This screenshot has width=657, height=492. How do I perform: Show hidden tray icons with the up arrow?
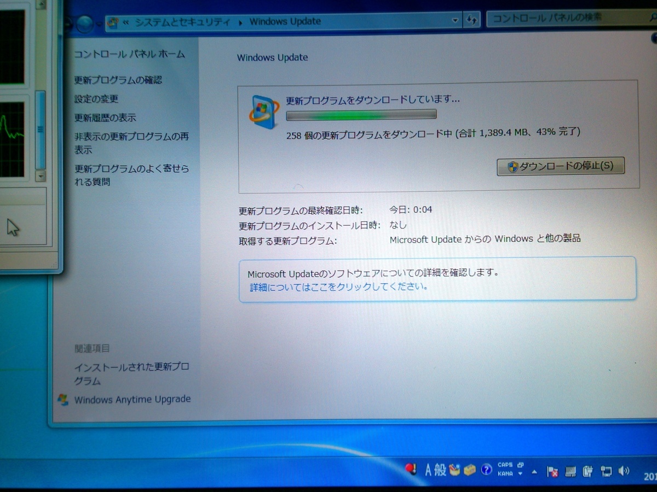point(534,471)
